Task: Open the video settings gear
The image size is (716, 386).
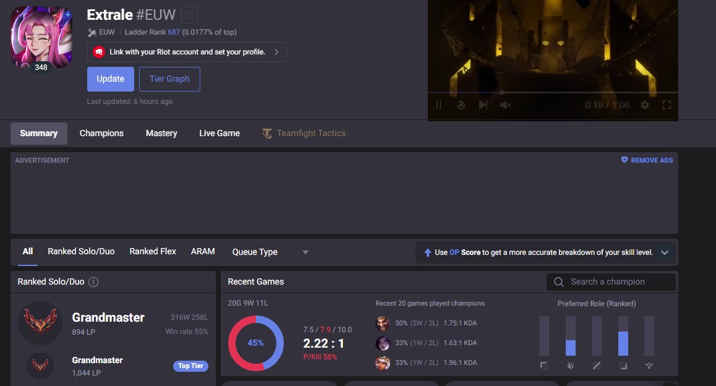Action: (645, 105)
